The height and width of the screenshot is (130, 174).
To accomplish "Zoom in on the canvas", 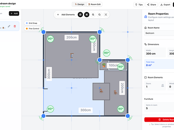I will (93, 15).
